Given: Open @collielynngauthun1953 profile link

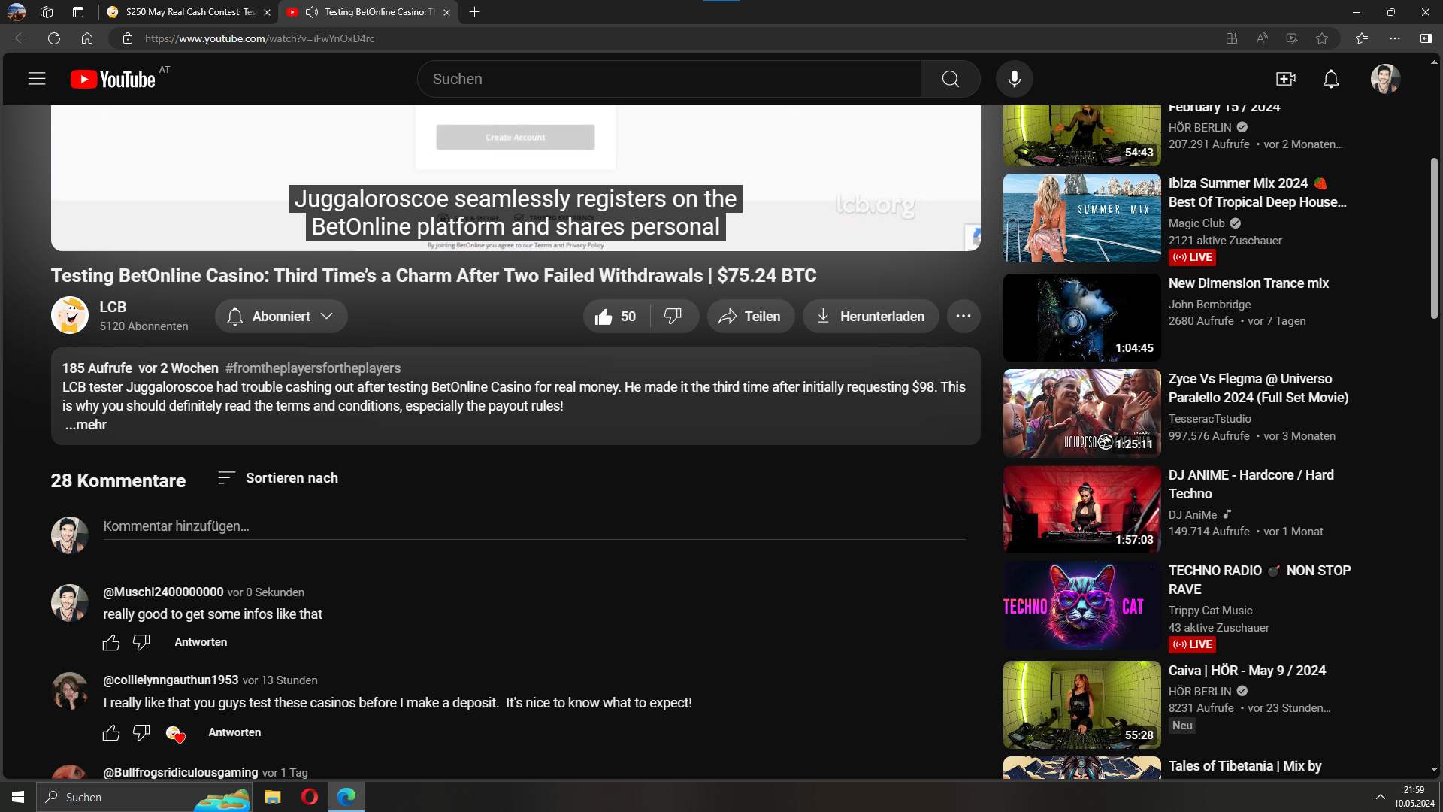Looking at the screenshot, I should [171, 680].
